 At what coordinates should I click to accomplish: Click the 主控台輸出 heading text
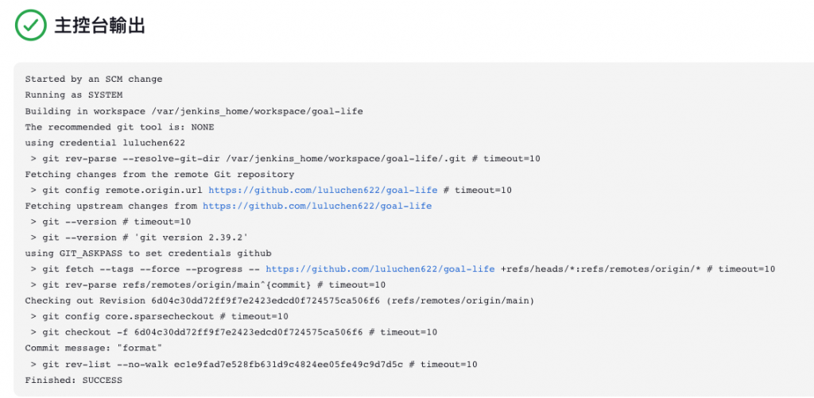click(x=99, y=25)
